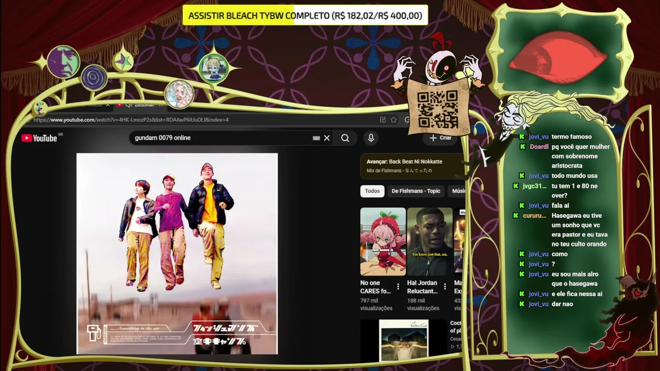This screenshot has height=371, width=660.
Task: Open the Hal Jordan Reluctant short thumbnail
Action: [430, 242]
